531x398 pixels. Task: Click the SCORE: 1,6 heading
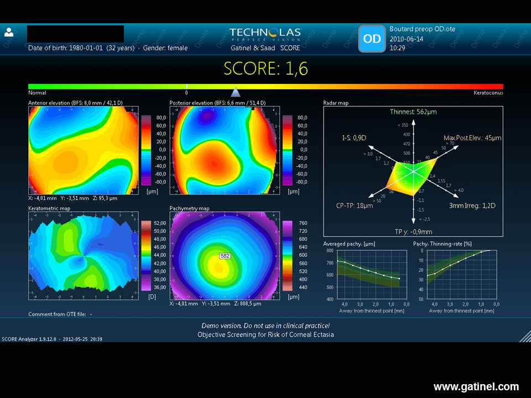tap(265, 69)
